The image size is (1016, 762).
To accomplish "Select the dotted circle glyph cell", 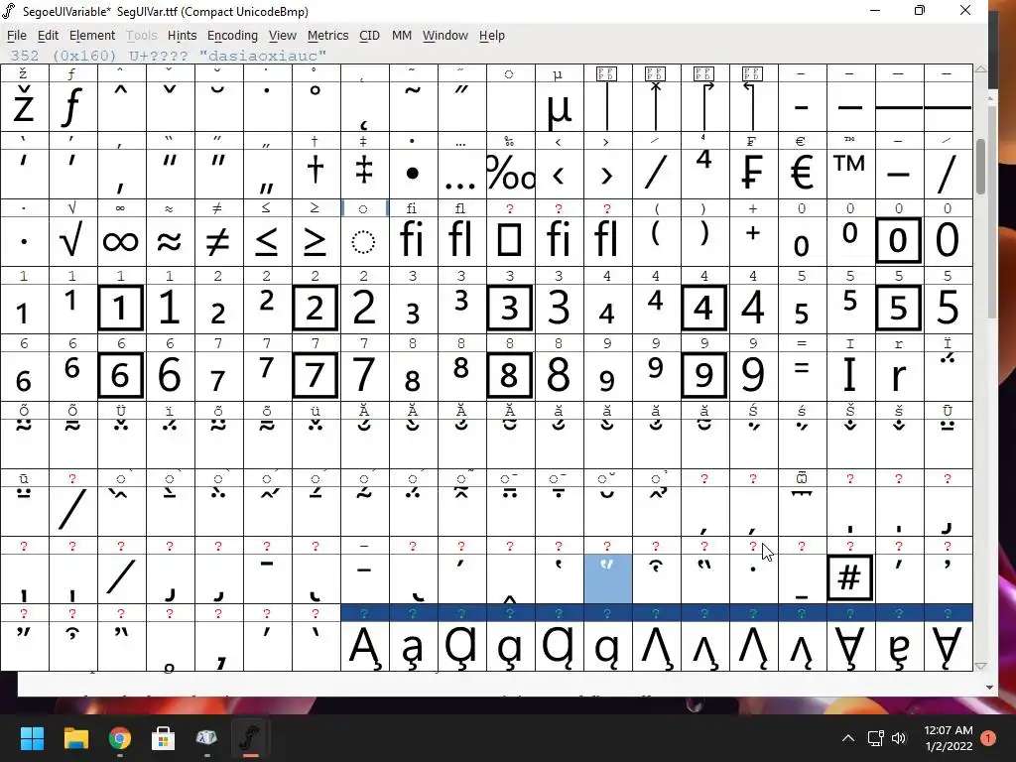I will tap(365, 241).
